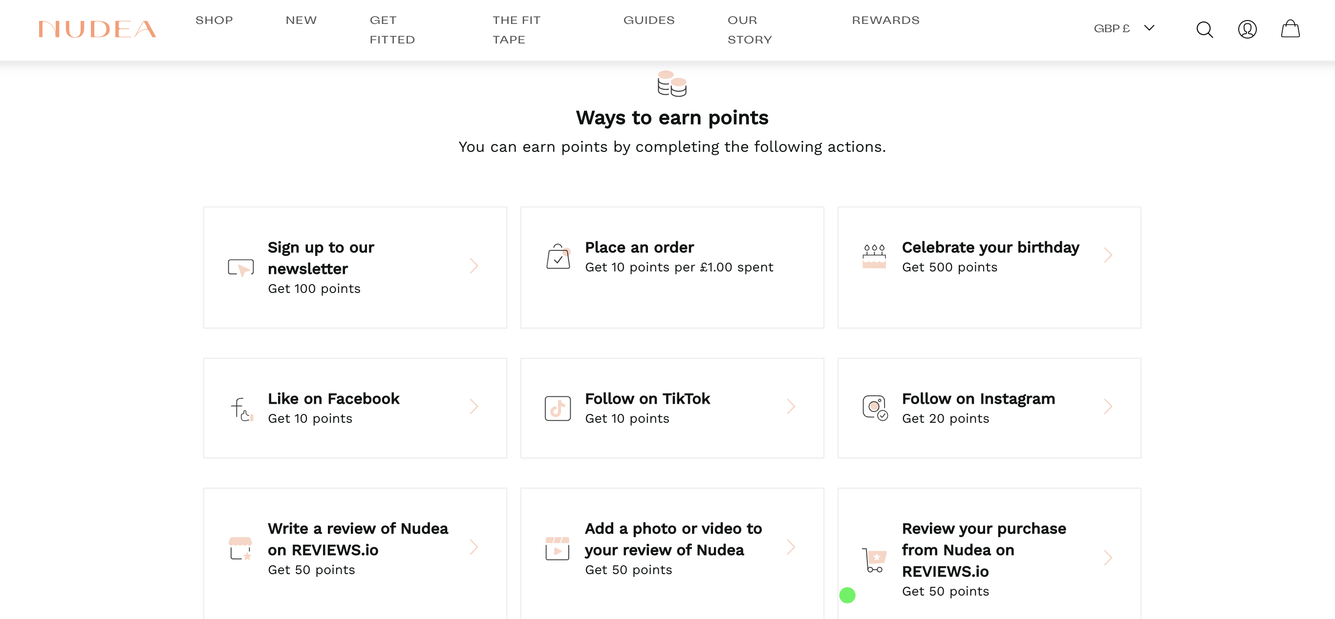This screenshot has height=619, width=1335.
Task: Select the Follow on TikTok card
Action: [672, 408]
